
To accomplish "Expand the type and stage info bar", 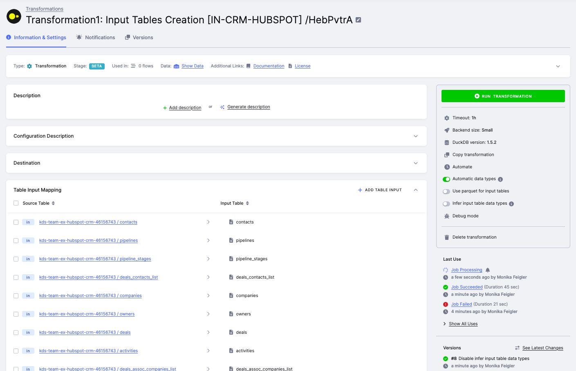I will (558, 66).
